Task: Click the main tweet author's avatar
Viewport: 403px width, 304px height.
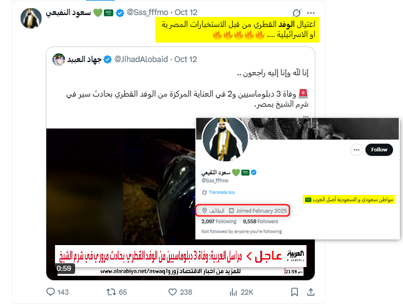Action: coord(31,18)
